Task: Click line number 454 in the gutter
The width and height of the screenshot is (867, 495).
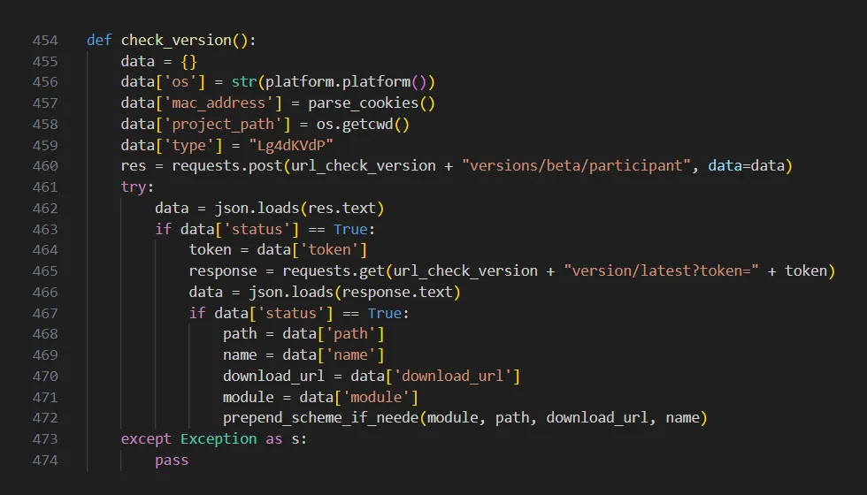Action: coord(45,41)
